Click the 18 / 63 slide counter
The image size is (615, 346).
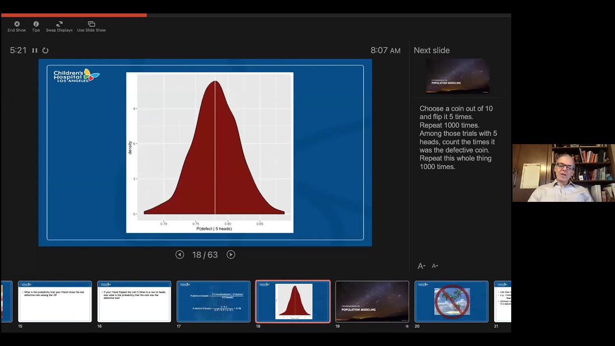(205, 255)
